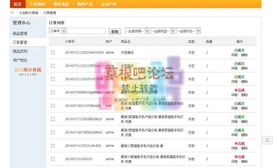
Task: Open 详细 for order 20140721122215f02wE
Action: [234, 68]
